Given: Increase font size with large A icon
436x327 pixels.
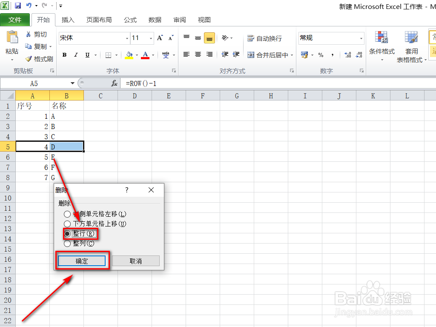Looking at the screenshot, I should coord(160,38).
